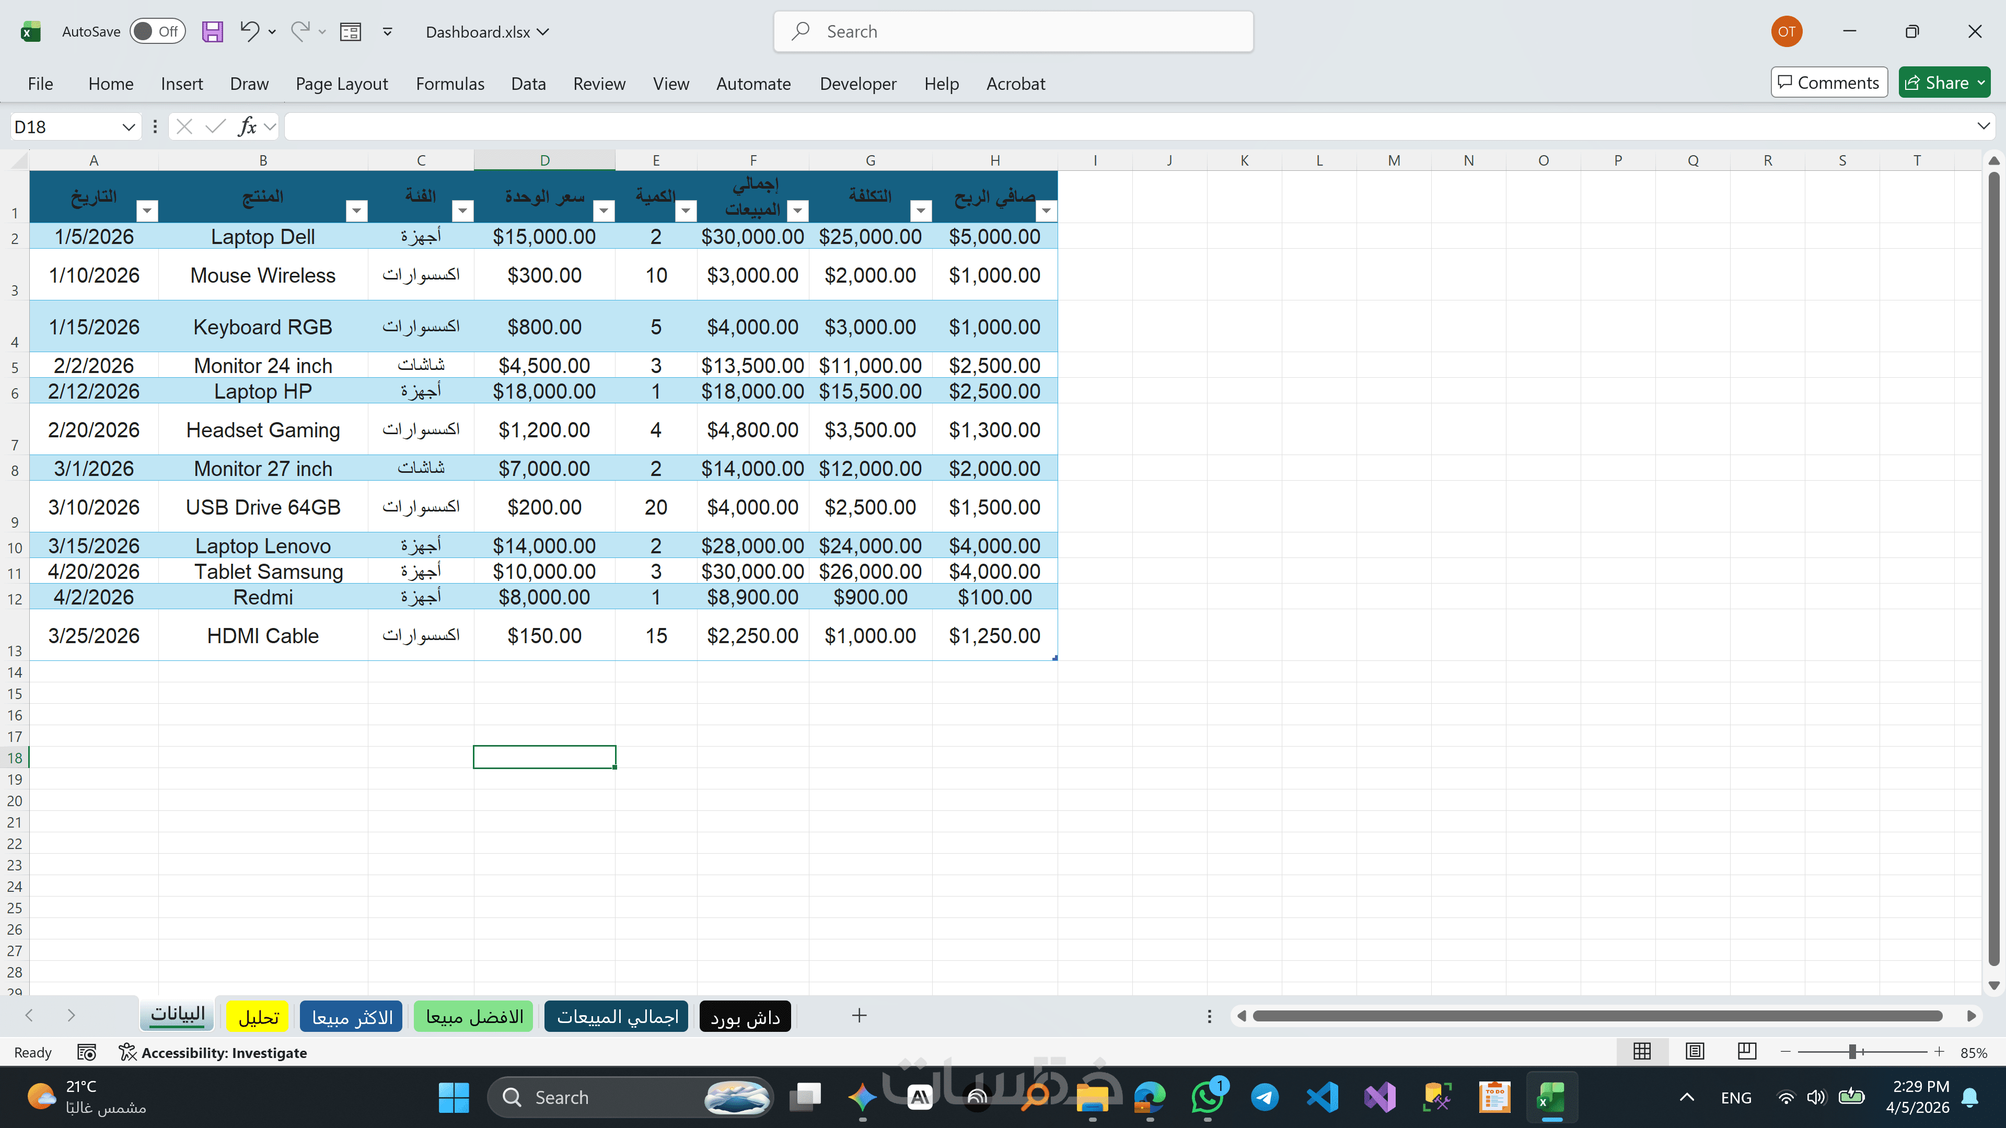The width and height of the screenshot is (2006, 1128).
Task: Toggle the AutoSave switch
Action: pos(157,31)
